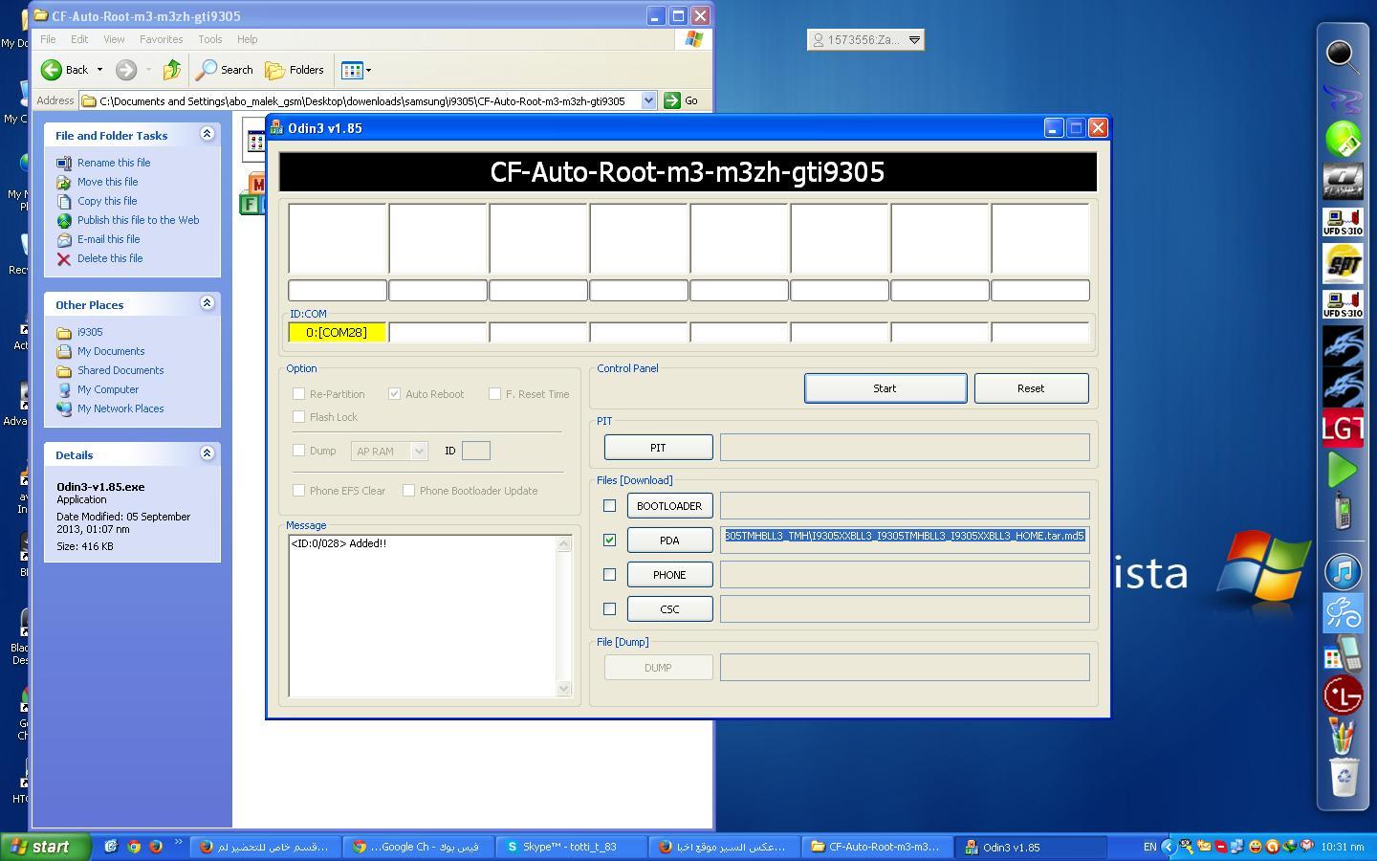The image size is (1377, 861).
Task: Go up one folder level in Explorer
Action: 172,70
